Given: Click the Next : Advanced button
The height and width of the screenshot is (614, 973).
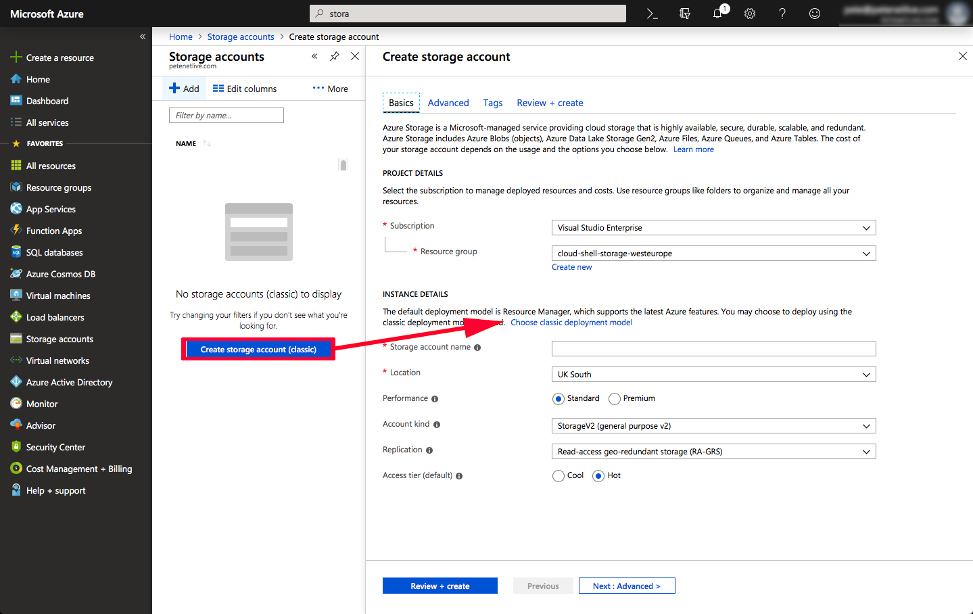Looking at the screenshot, I should point(627,586).
